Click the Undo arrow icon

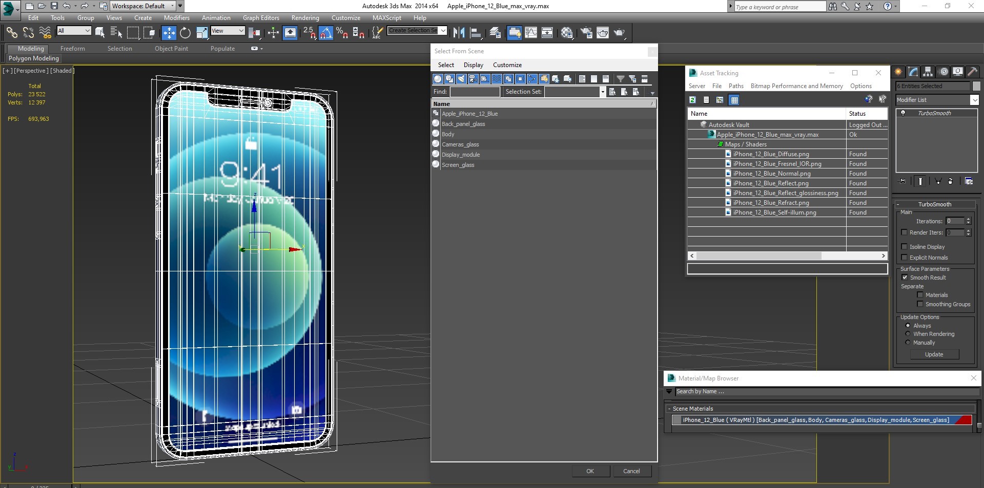pyautogui.click(x=66, y=6)
